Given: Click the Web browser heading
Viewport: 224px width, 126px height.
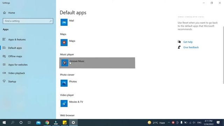Looking at the screenshot, I should click(67, 115).
